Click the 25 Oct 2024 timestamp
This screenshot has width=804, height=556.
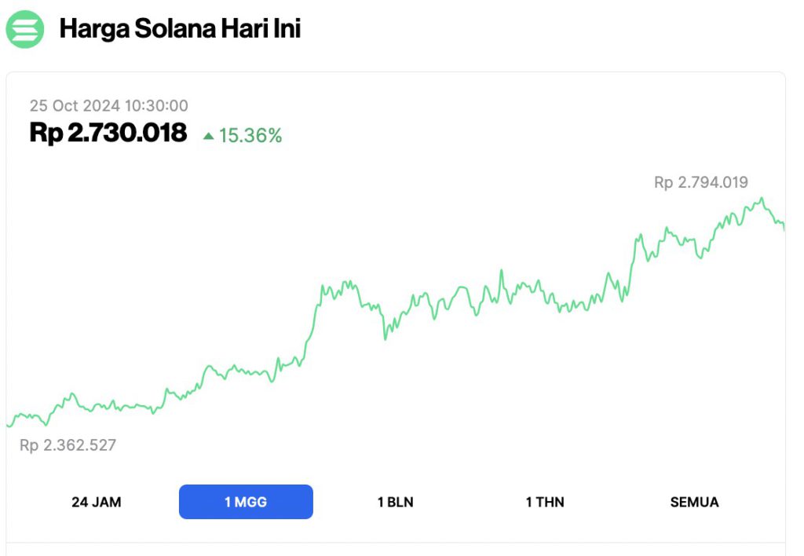tap(109, 106)
